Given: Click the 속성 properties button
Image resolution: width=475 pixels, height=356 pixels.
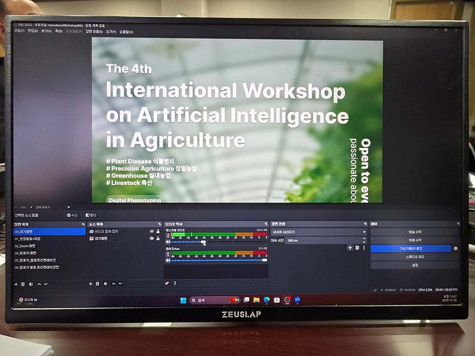Looking at the screenshot, I should click(72, 215).
